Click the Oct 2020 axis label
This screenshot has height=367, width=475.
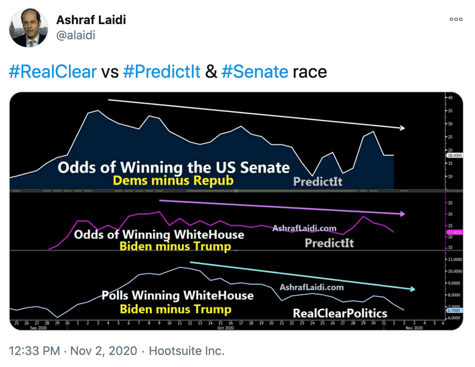coord(226,328)
